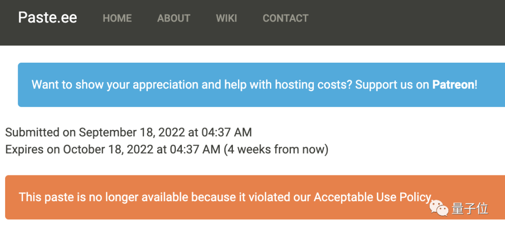Click the Paste.ee site logo
Screen dimensions: 505x231
pyautogui.click(x=48, y=18)
